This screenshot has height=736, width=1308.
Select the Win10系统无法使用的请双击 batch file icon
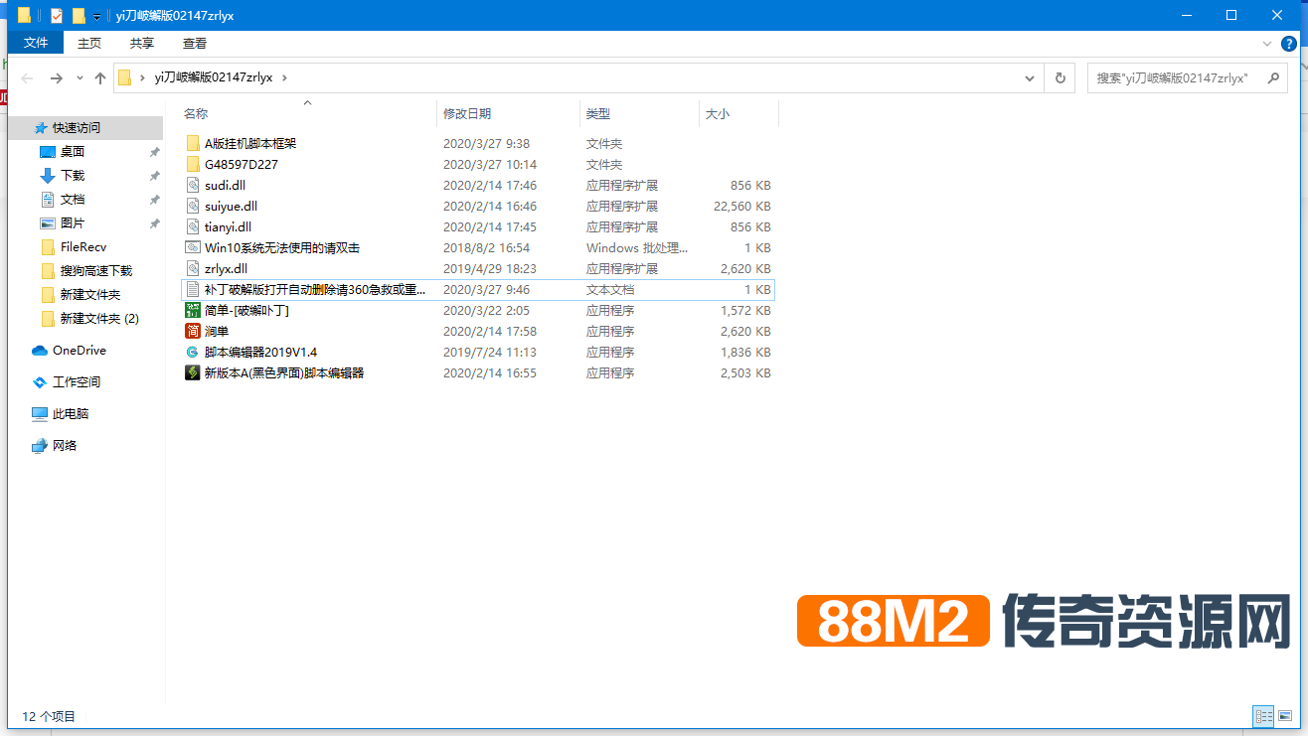193,247
